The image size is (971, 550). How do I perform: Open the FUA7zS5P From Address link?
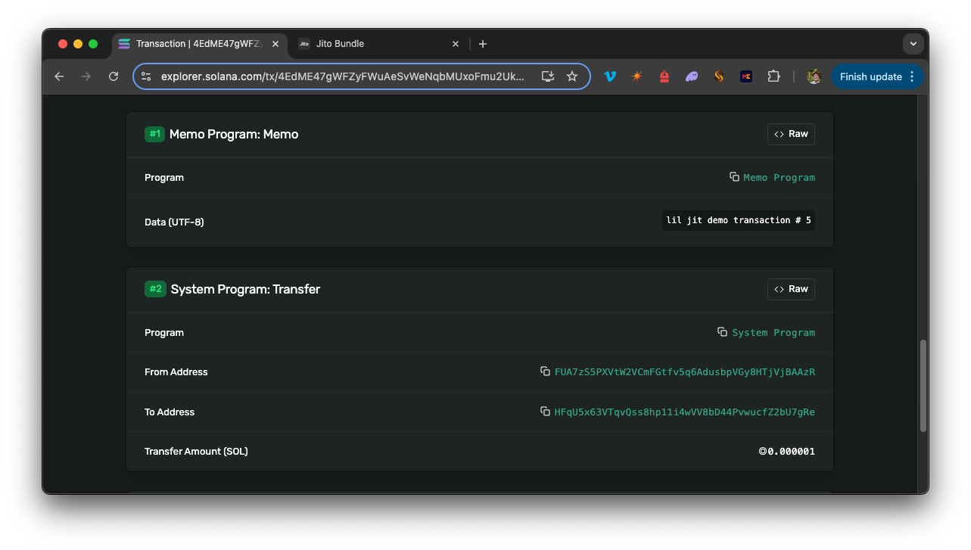click(x=685, y=372)
